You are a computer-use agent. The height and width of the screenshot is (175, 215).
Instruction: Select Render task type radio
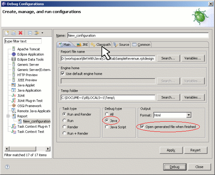coord(64,127)
